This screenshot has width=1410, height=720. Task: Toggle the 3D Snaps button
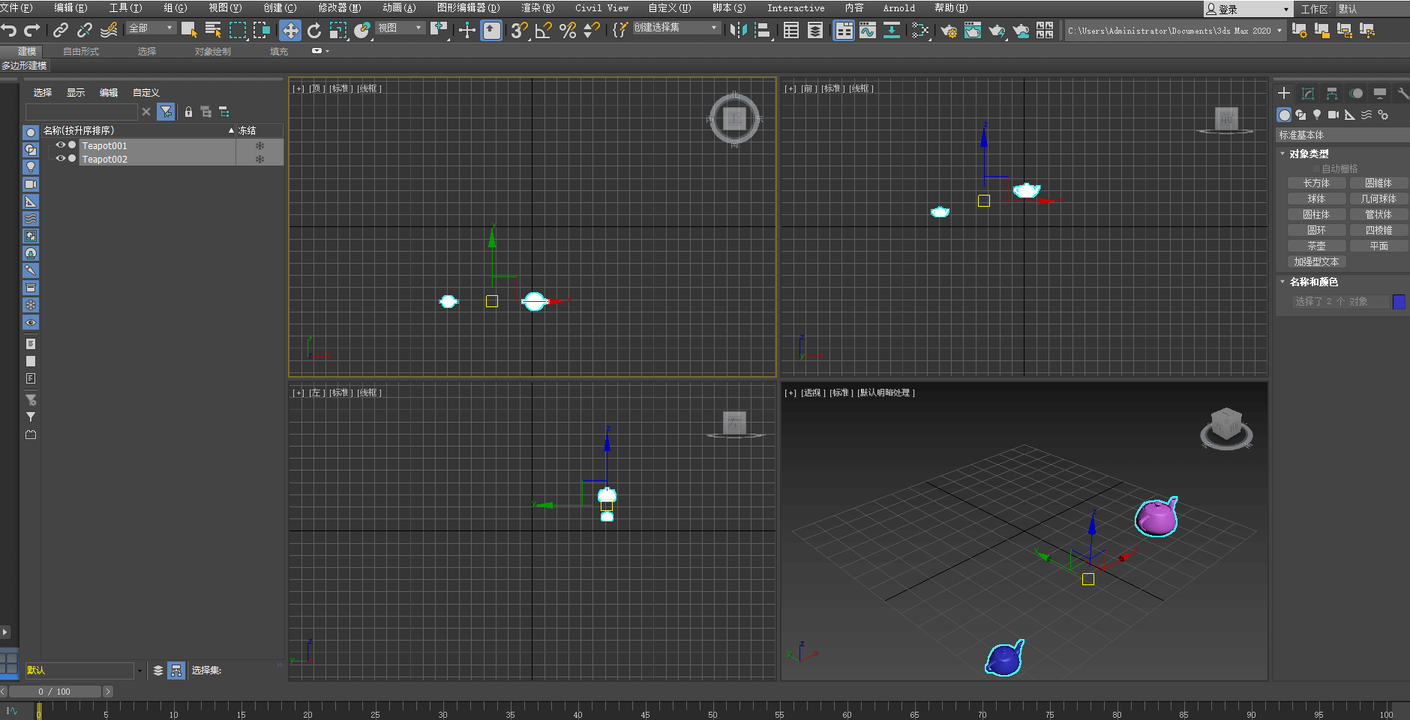pos(519,31)
